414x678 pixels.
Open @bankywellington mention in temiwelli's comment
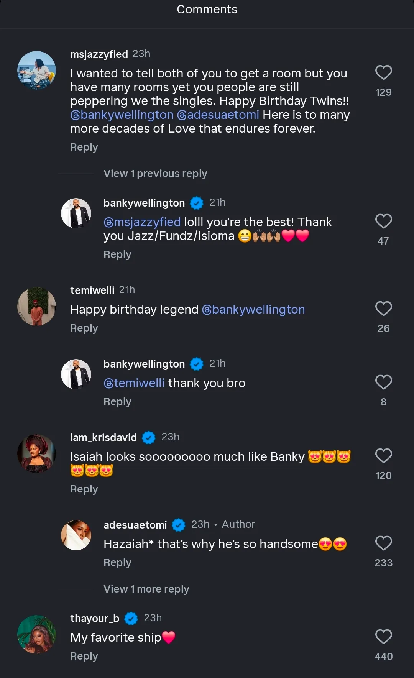pos(253,310)
